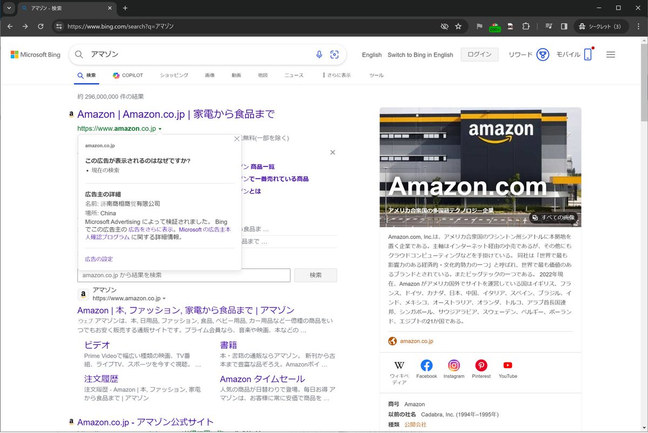Expand the dropdown arrow beside the ad URL
This screenshot has height=433, width=648.
(160, 128)
